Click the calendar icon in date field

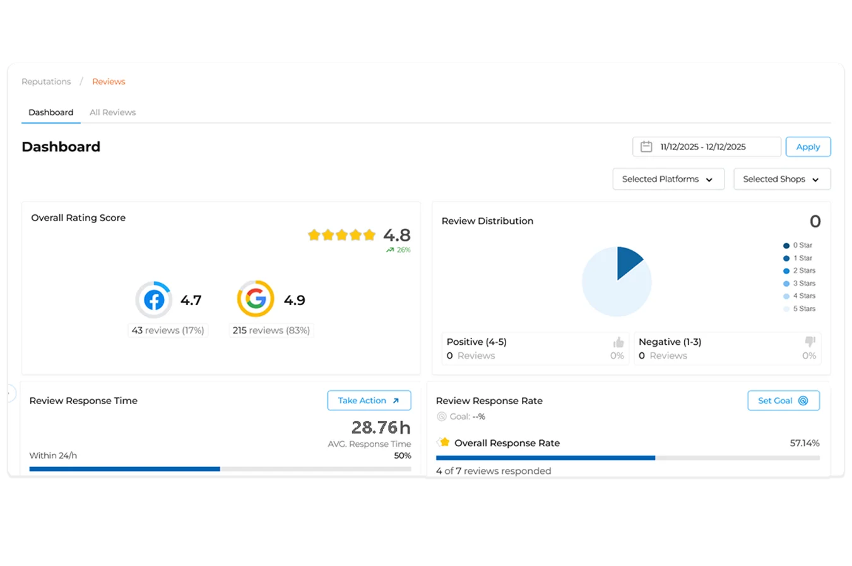click(x=646, y=147)
